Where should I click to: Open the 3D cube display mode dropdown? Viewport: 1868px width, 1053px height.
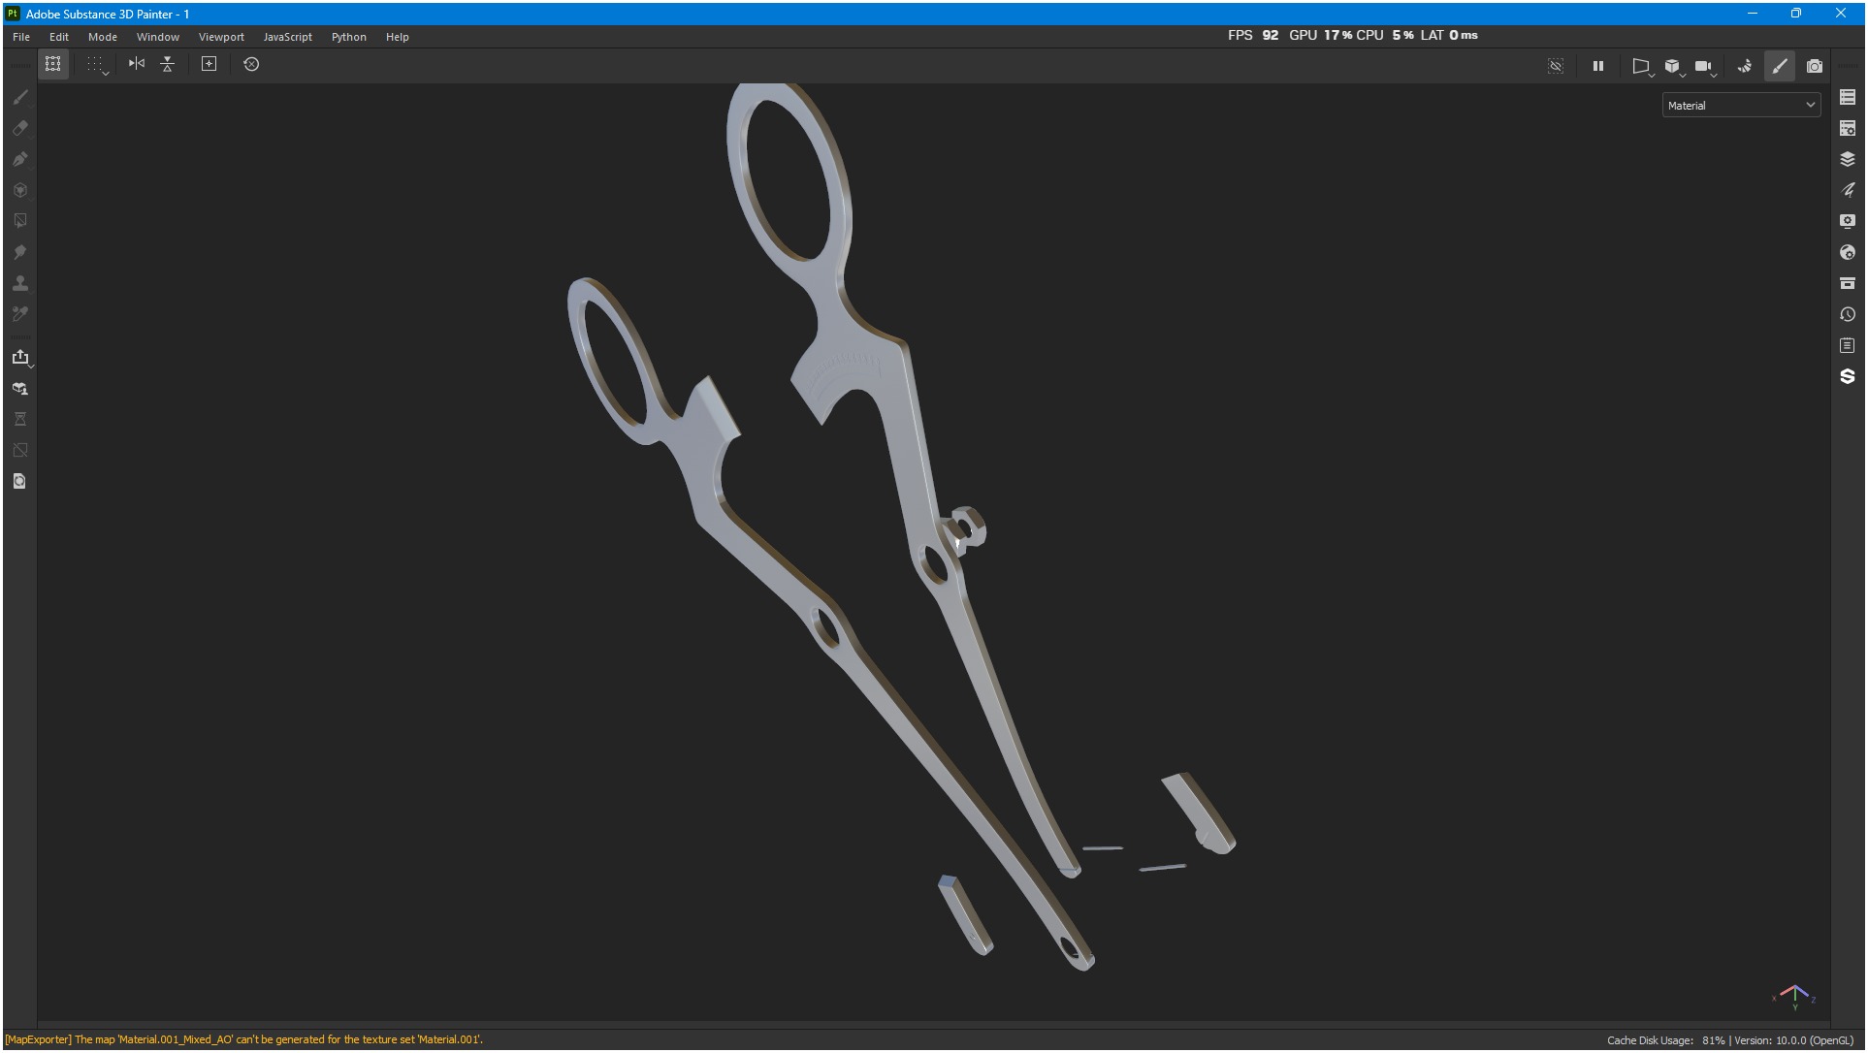[1674, 67]
